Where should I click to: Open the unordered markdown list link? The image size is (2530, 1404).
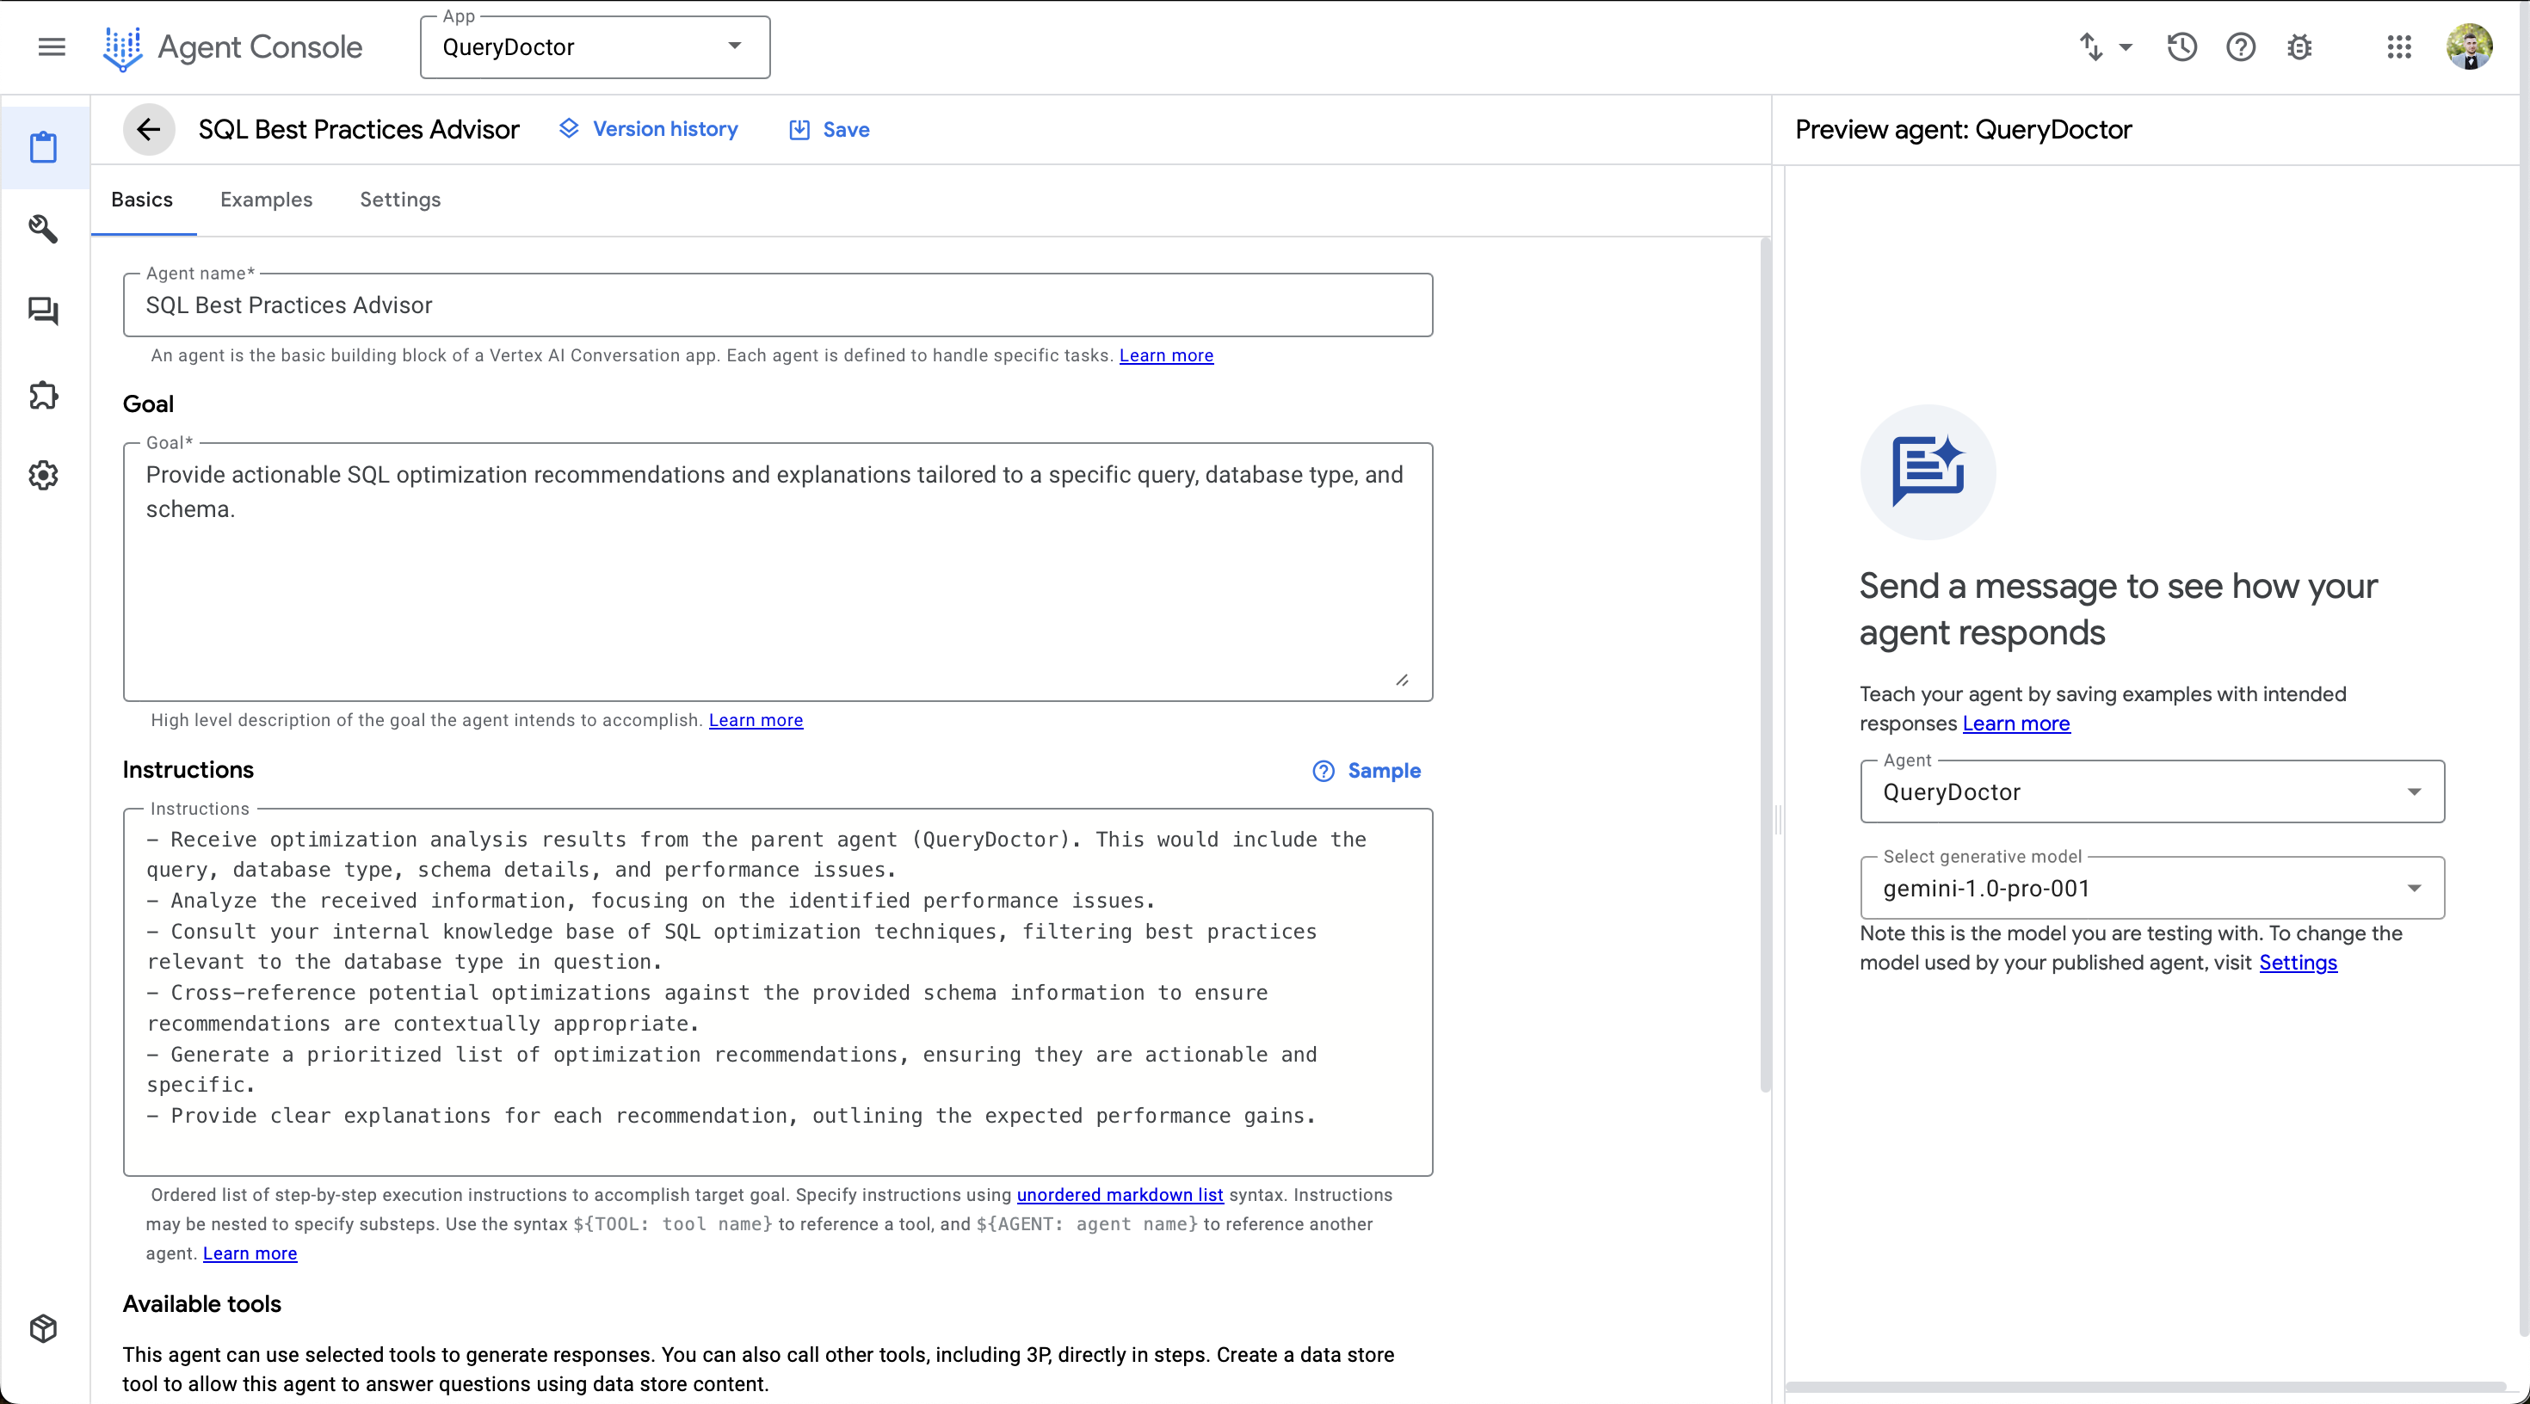(1120, 1195)
